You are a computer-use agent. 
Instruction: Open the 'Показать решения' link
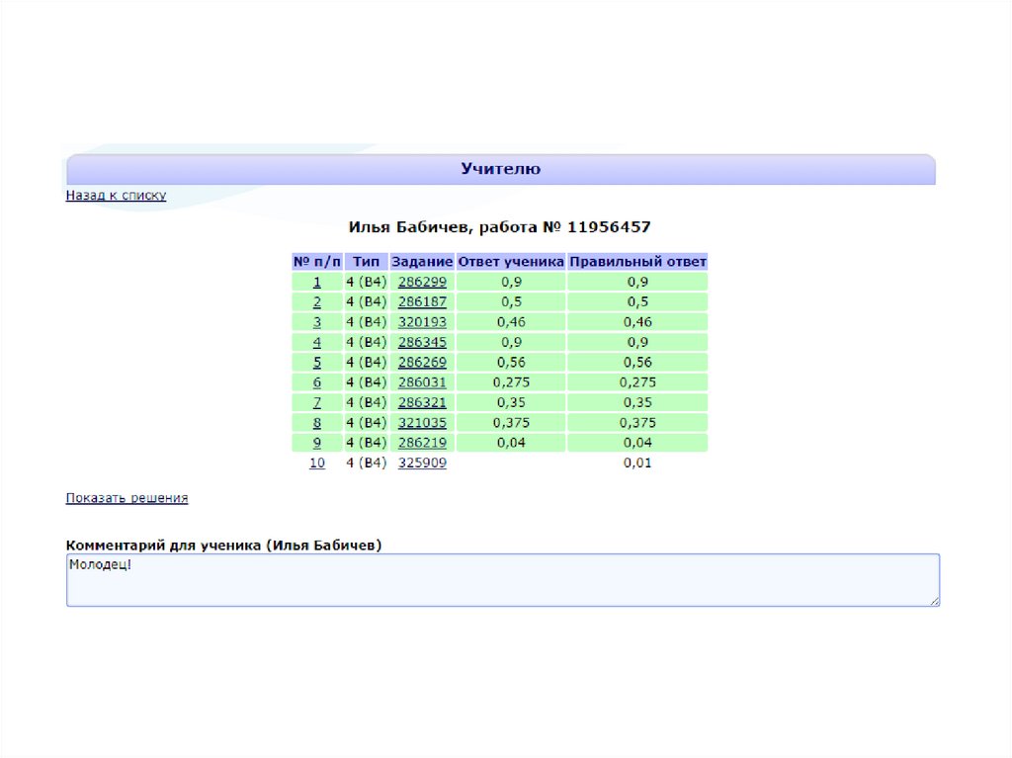[x=126, y=498]
